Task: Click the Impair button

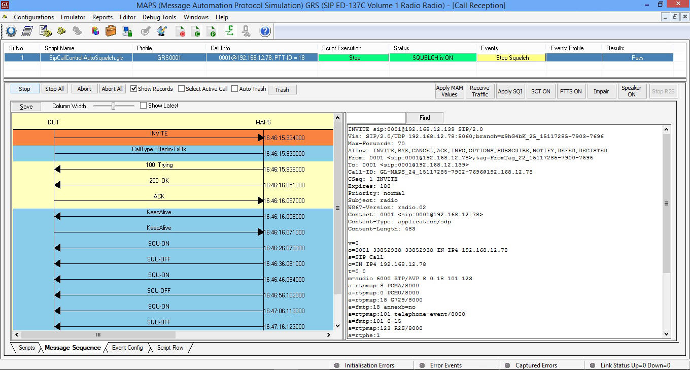Action: pyautogui.click(x=601, y=91)
